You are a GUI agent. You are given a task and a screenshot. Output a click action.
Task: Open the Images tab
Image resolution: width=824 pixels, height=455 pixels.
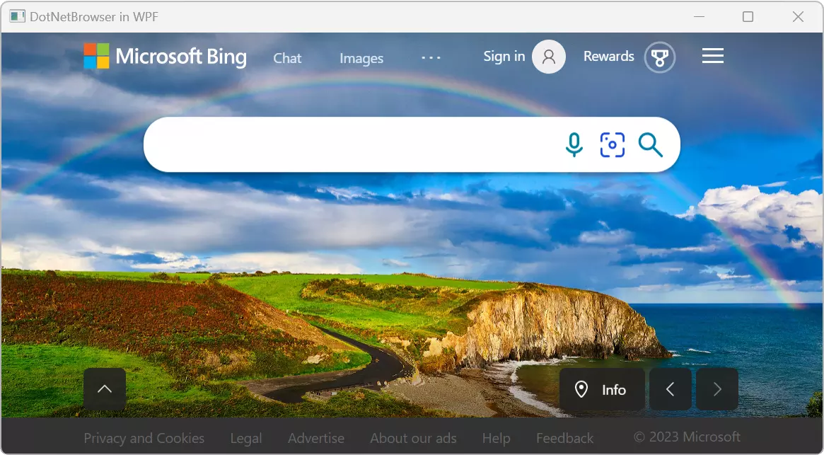[361, 59]
